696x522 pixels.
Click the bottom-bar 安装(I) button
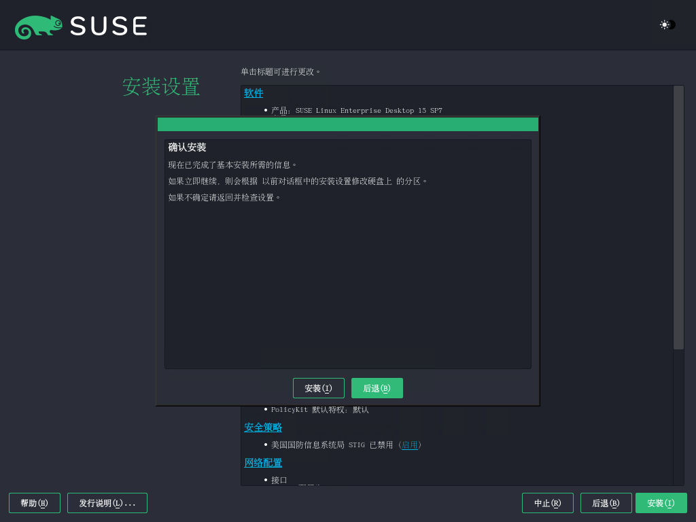[x=661, y=503]
